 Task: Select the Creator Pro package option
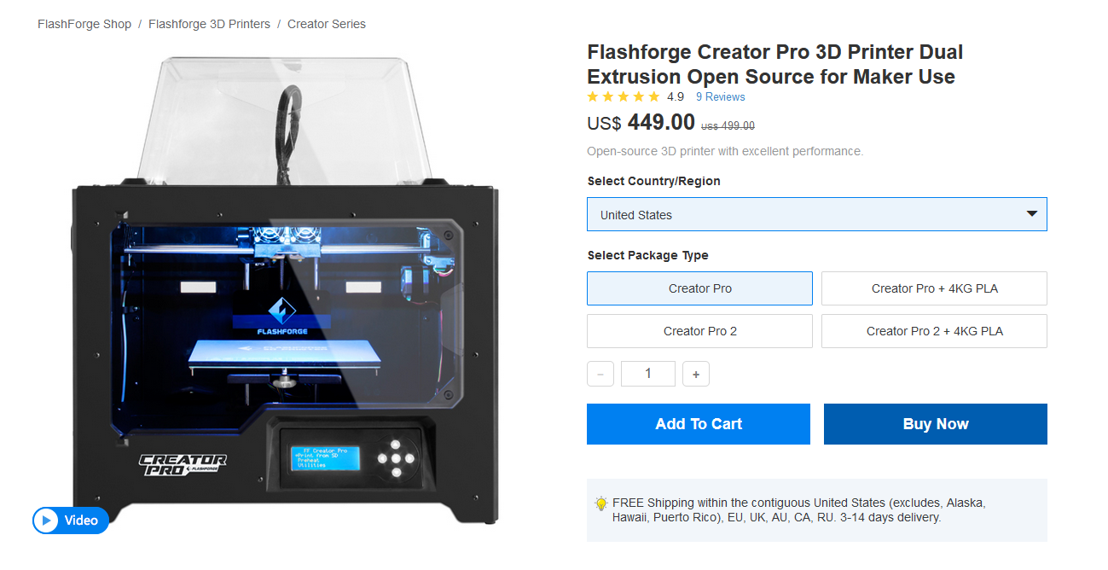pos(699,288)
